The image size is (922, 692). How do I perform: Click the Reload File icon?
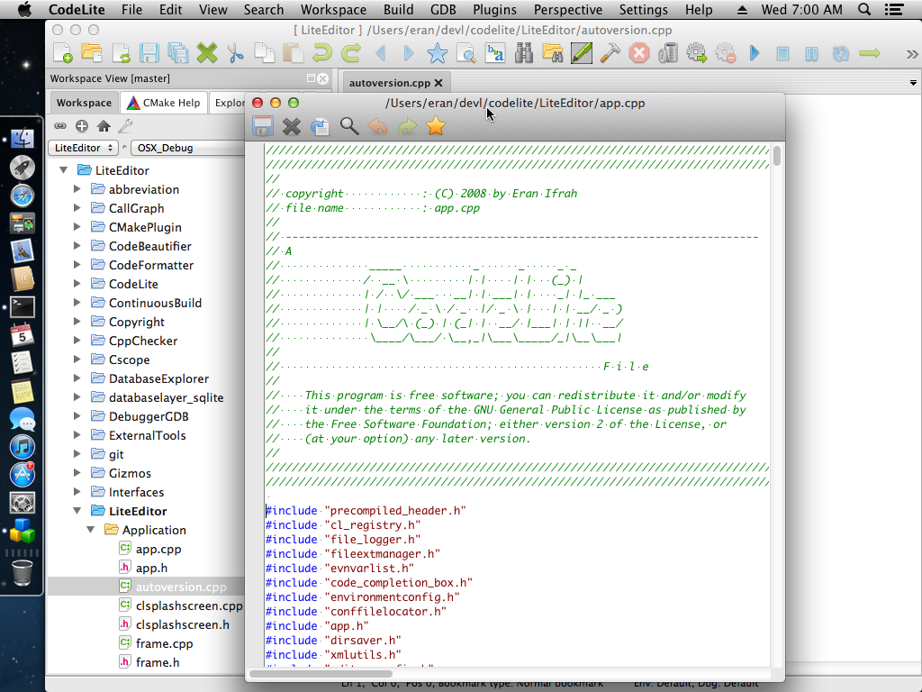pyautogui.click(x=121, y=53)
